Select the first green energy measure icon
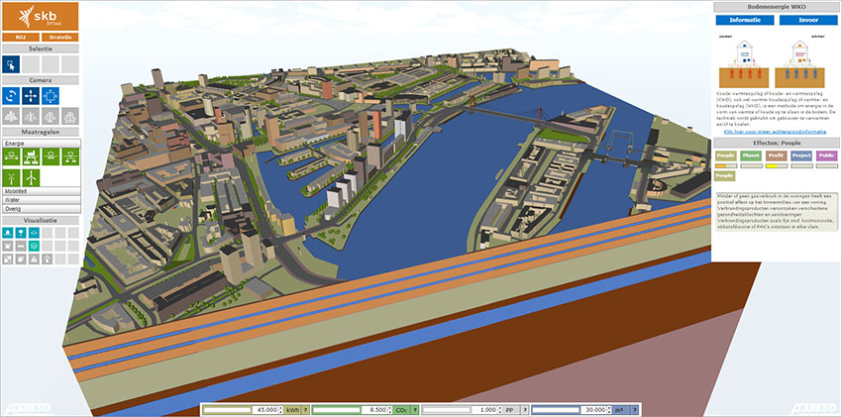842x417 pixels. [11, 156]
